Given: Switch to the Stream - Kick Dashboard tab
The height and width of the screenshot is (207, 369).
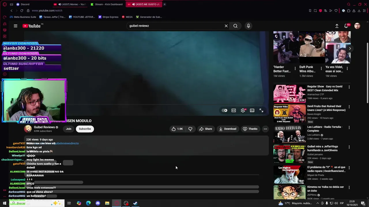Looking at the screenshot, I should click(107, 4).
